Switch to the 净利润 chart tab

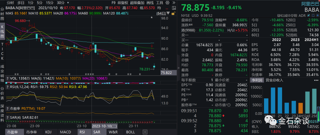(257, 80)
